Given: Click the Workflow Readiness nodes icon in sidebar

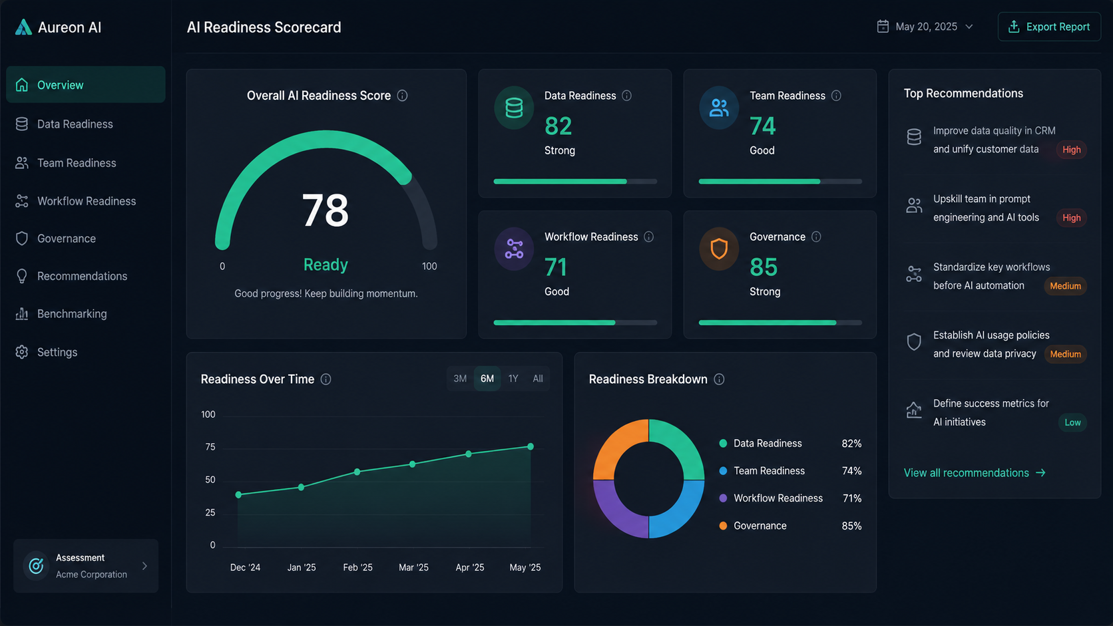Looking at the screenshot, I should [22, 201].
